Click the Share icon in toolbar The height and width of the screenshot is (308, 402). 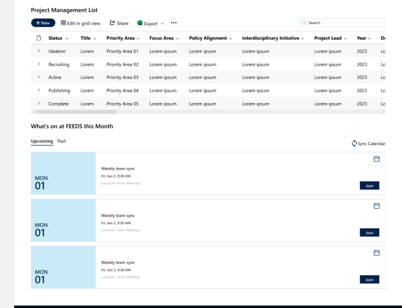[112, 23]
